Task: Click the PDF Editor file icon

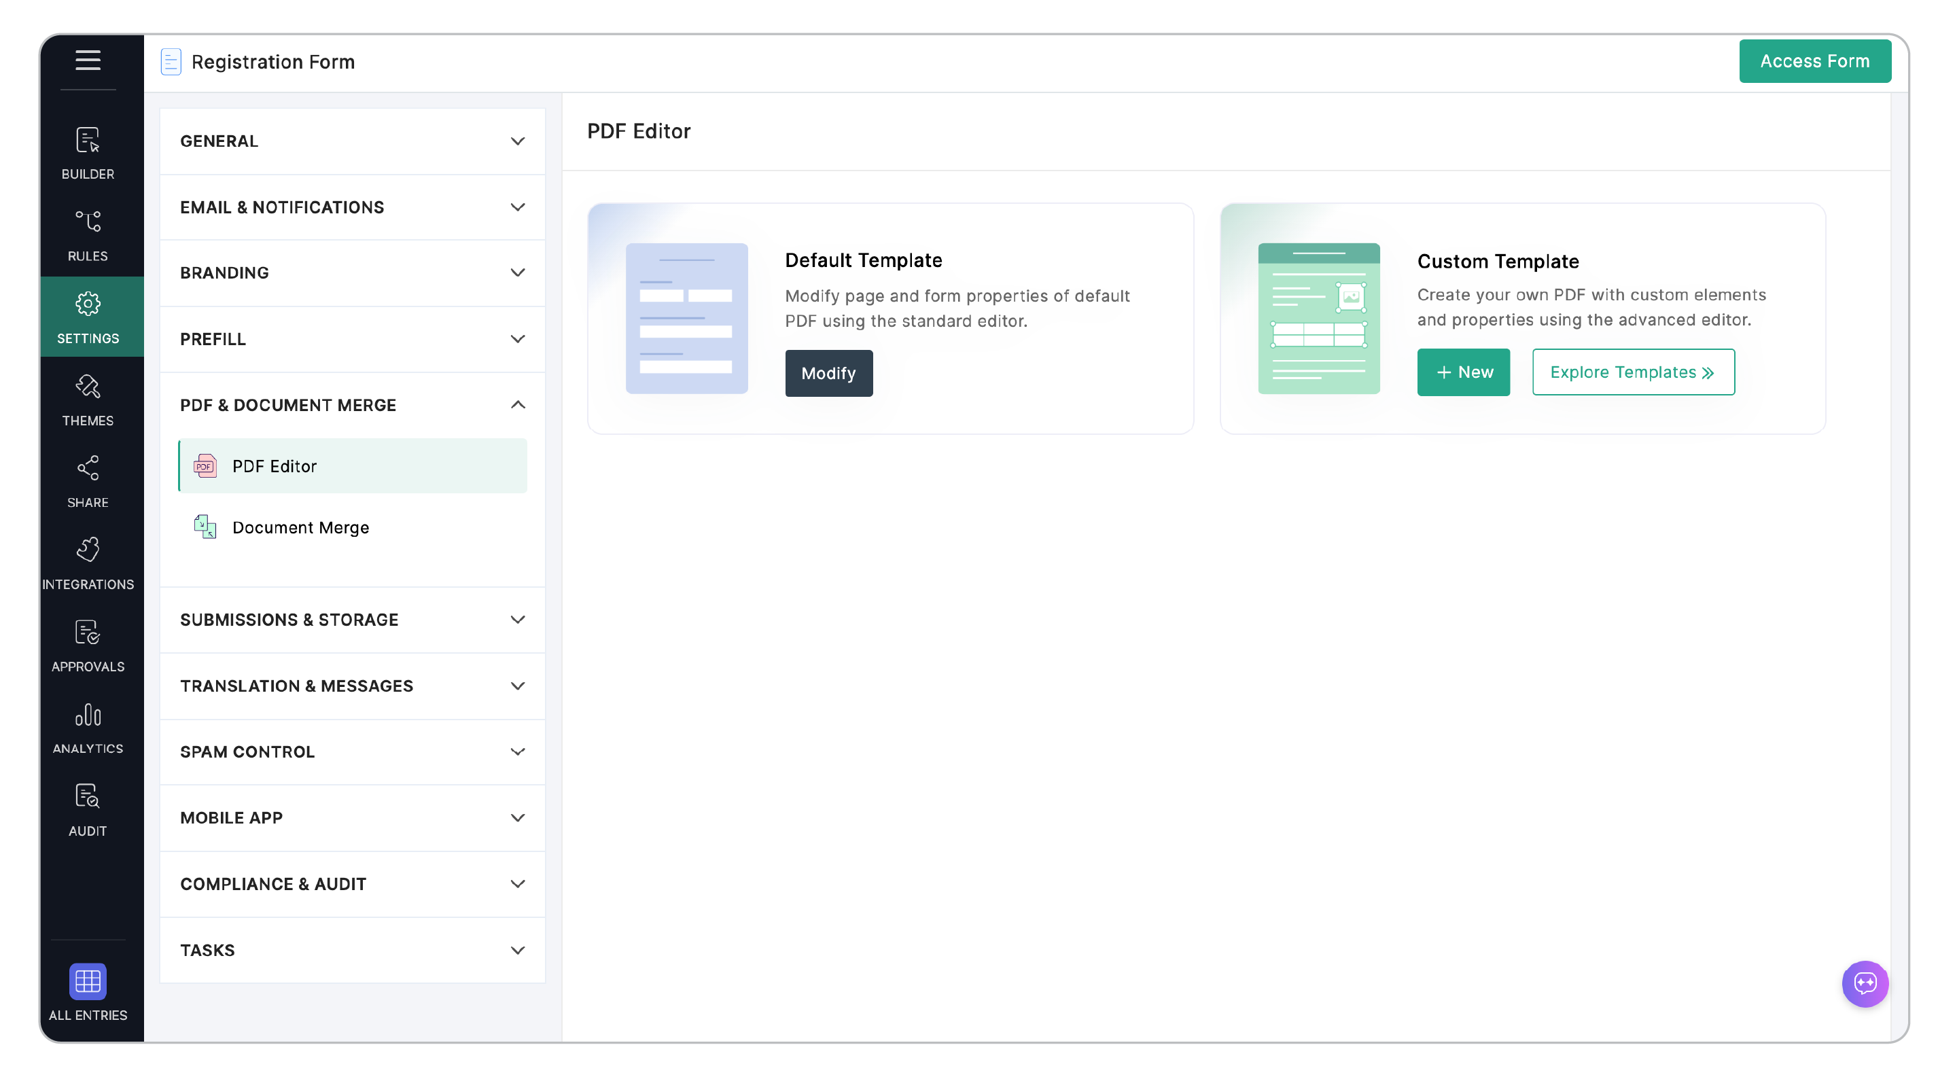Action: pyautogui.click(x=205, y=466)
